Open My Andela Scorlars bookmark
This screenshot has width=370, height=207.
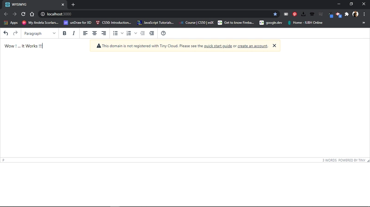point(40,23)
